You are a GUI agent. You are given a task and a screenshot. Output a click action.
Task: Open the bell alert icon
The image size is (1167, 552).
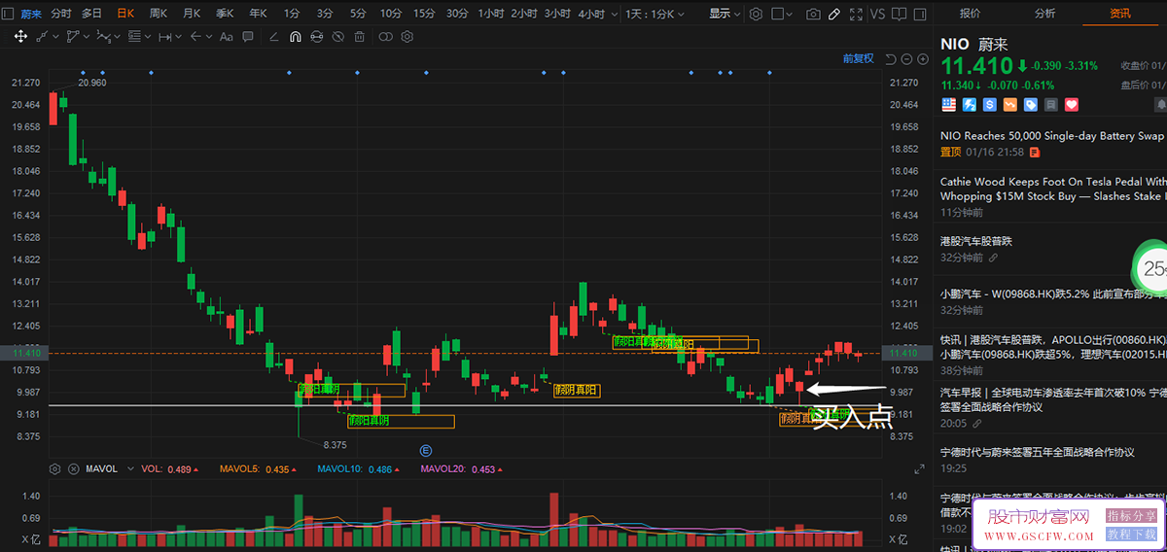click(1161, 104)
